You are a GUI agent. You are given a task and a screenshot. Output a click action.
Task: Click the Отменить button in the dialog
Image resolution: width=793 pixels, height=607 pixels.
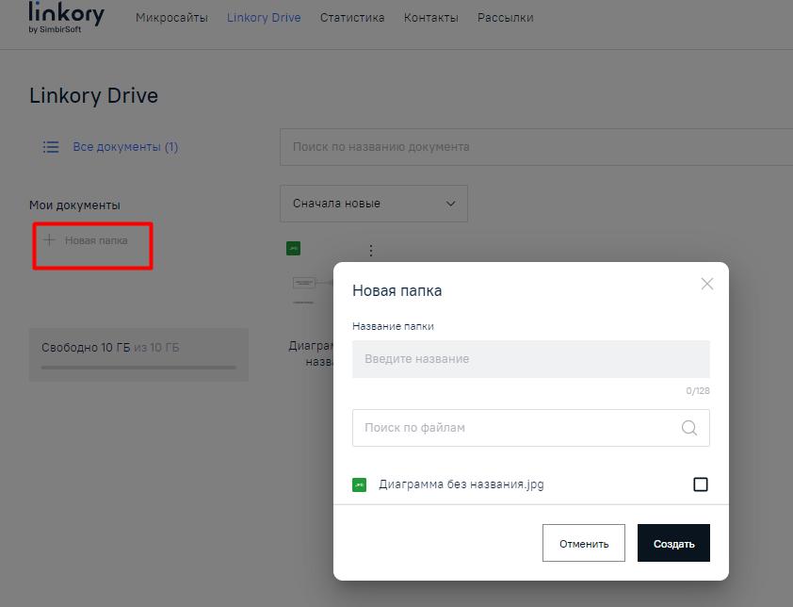pos(583,542)
